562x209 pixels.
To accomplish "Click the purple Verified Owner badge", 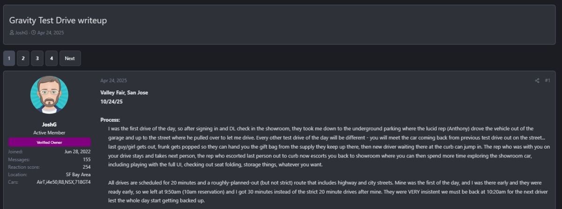I will [49, 142].
